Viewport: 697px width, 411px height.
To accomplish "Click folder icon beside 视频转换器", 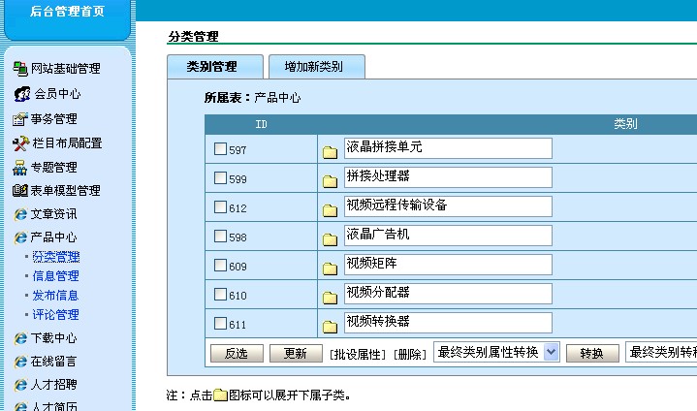I will pos(330,326).
